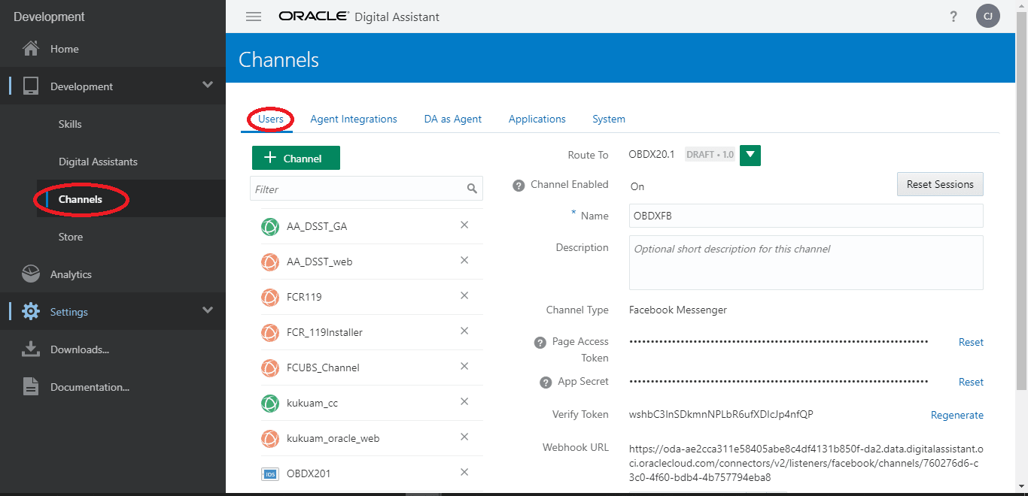Switch to the System tab
1028x496 pixels.
click(609, 119)
